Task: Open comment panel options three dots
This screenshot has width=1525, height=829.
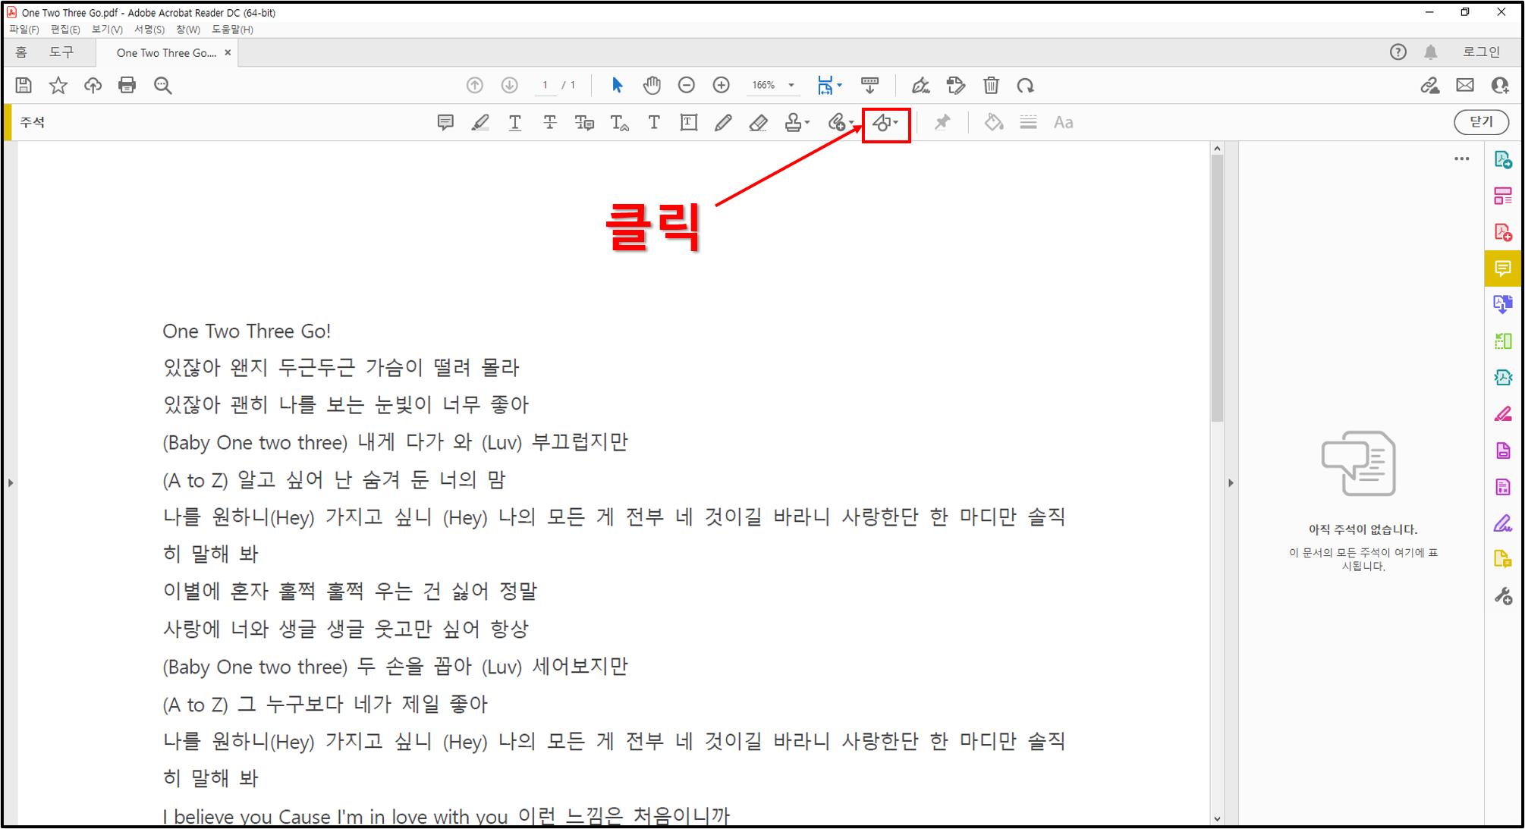Action: 1461,159
